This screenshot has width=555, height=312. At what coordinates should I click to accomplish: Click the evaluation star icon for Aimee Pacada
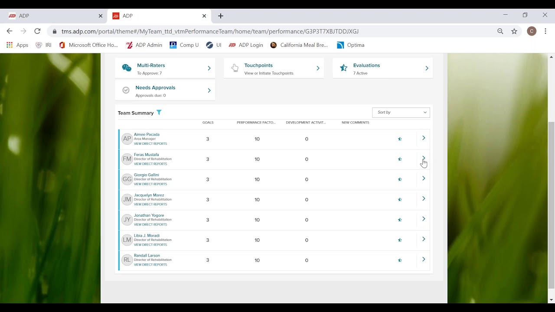(x=400, y=139)
